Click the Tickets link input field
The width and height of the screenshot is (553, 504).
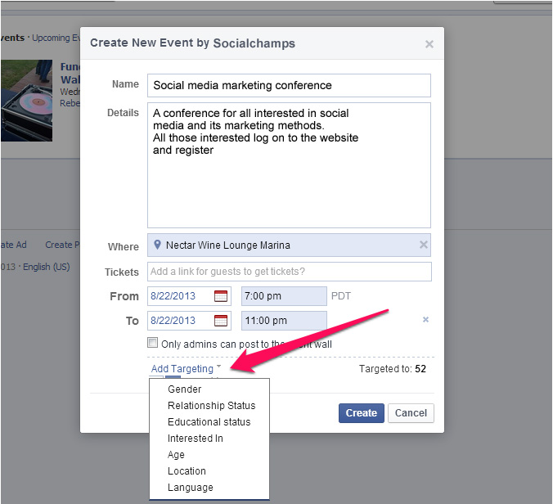pos(290,272)
